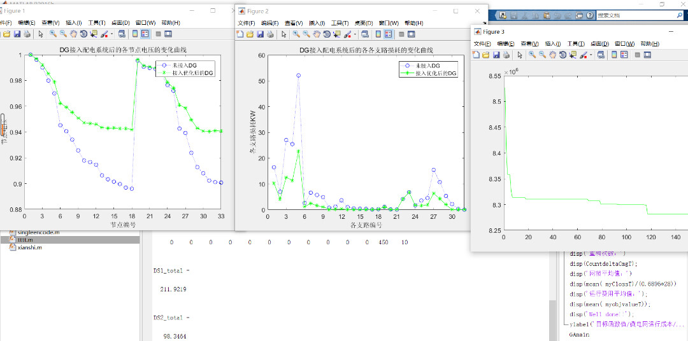Viewport: 688px width, 341px height.
Task: Select Data Cursor tool in Figure 2
Action: [x=336, y=34]
